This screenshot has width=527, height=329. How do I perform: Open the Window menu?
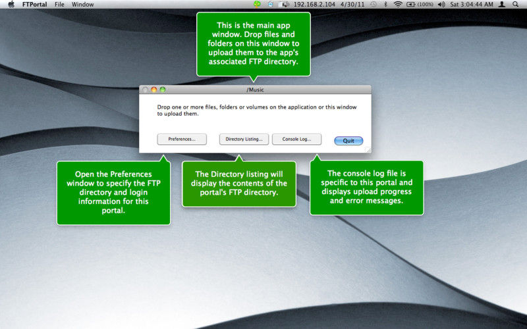click(83, 5)
